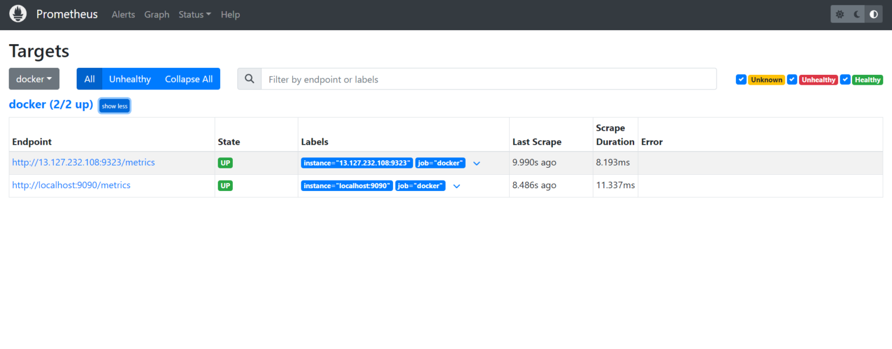Click the docker (2/2 up) heading link
This screenshot has width=892, height=349.
pyautogui.click(x=51, y=105)
